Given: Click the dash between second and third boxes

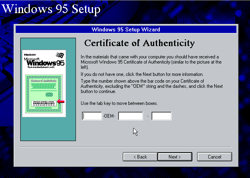Looking at the screenshot, I should pos(147,116).
